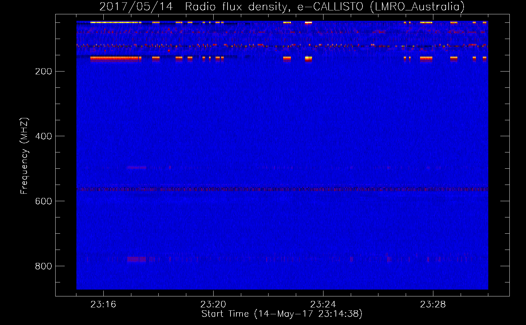Click the 23:24 time tick label
The width and height of the screenshot is (526, 325).
(x=323, y=305)
